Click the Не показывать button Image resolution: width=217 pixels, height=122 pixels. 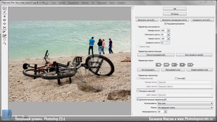148,70
